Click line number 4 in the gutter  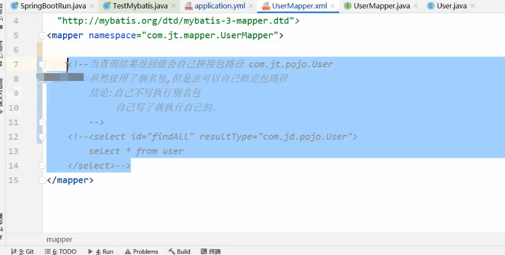tap(16, 21)
